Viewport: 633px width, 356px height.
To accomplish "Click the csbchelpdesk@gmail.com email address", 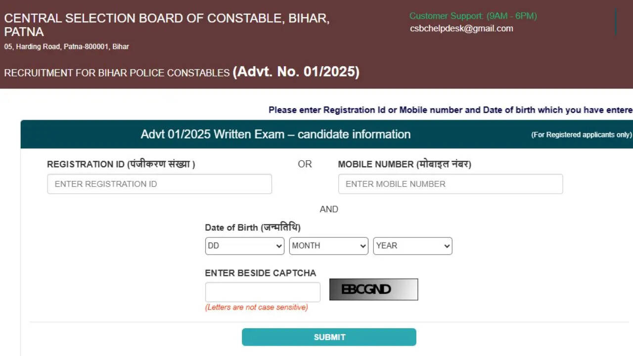I will pos(461,29).
